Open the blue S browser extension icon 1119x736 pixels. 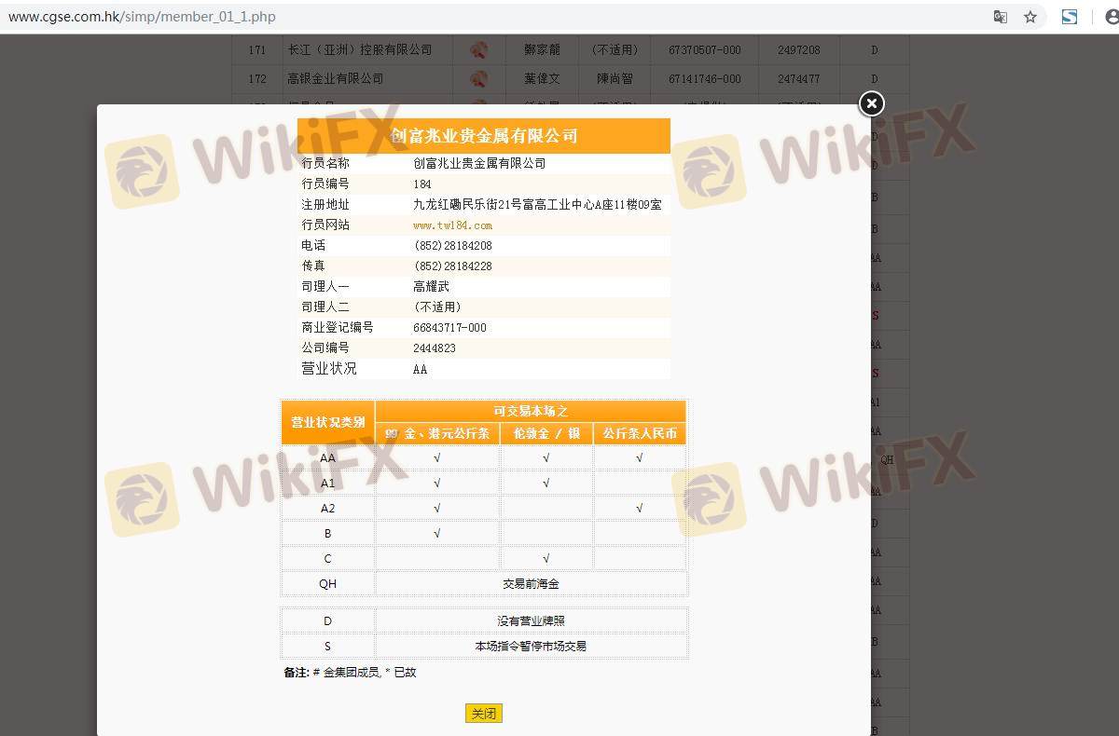coord(1070,17)
